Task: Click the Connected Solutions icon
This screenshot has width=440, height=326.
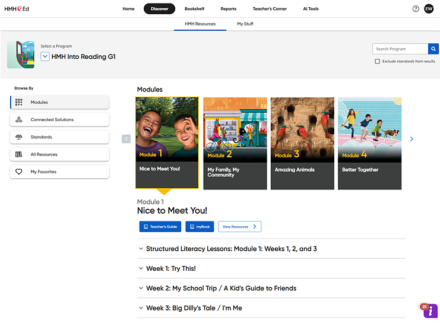Action: click(x=19, y=119)
